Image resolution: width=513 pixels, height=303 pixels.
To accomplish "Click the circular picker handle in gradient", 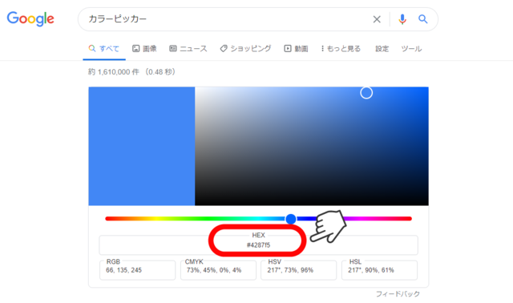I will (x=366, y=93).
